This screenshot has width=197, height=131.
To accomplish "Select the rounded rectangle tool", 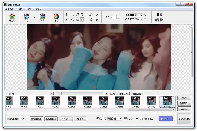I will [77, 20].
